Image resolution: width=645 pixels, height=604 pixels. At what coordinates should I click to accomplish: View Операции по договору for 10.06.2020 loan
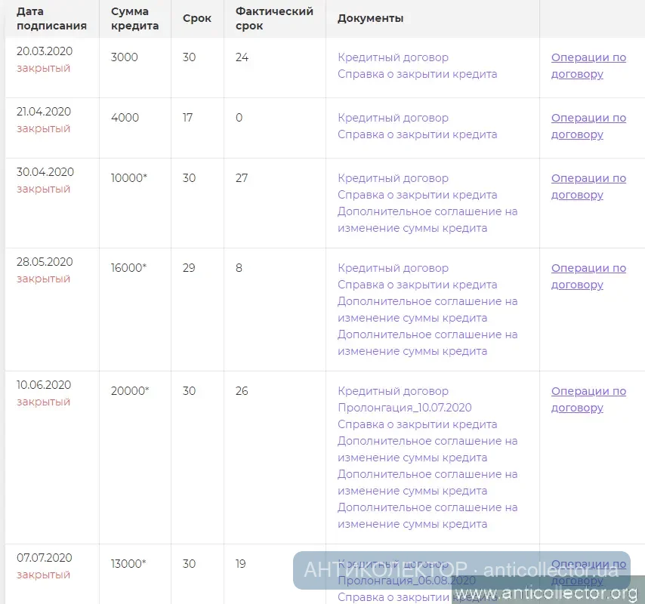click(x=588, y=399)
